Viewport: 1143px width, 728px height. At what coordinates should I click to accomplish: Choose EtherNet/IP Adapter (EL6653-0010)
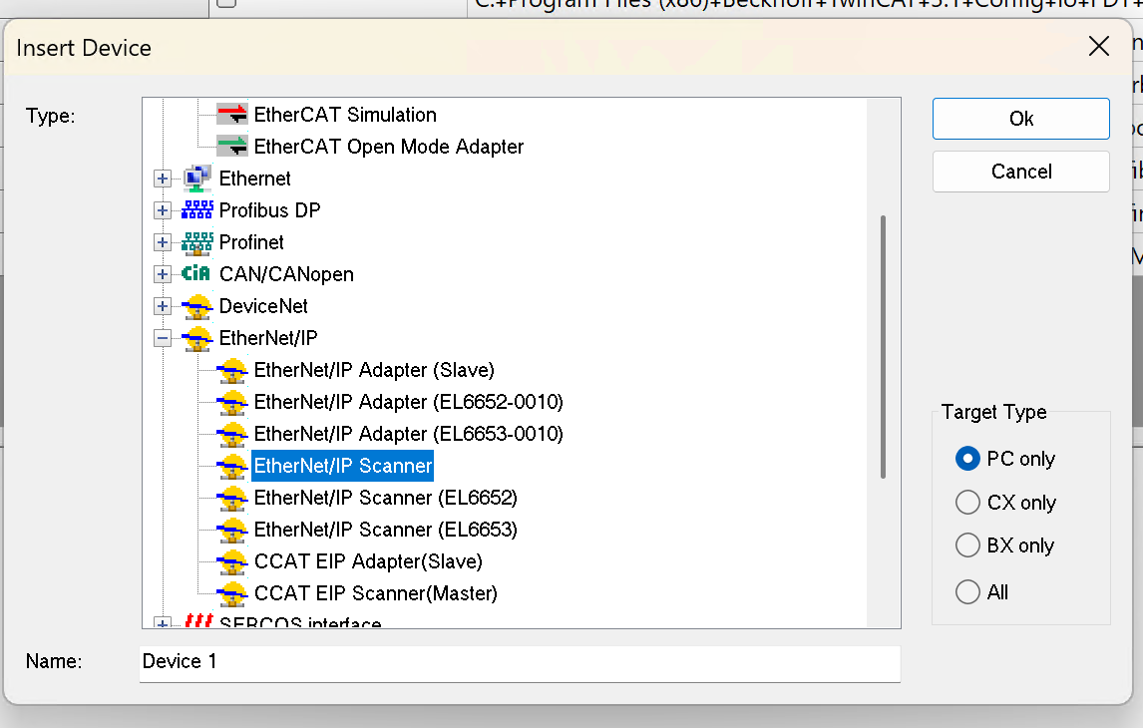coord(408,435)
